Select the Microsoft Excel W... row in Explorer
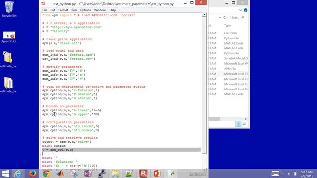 228,64
